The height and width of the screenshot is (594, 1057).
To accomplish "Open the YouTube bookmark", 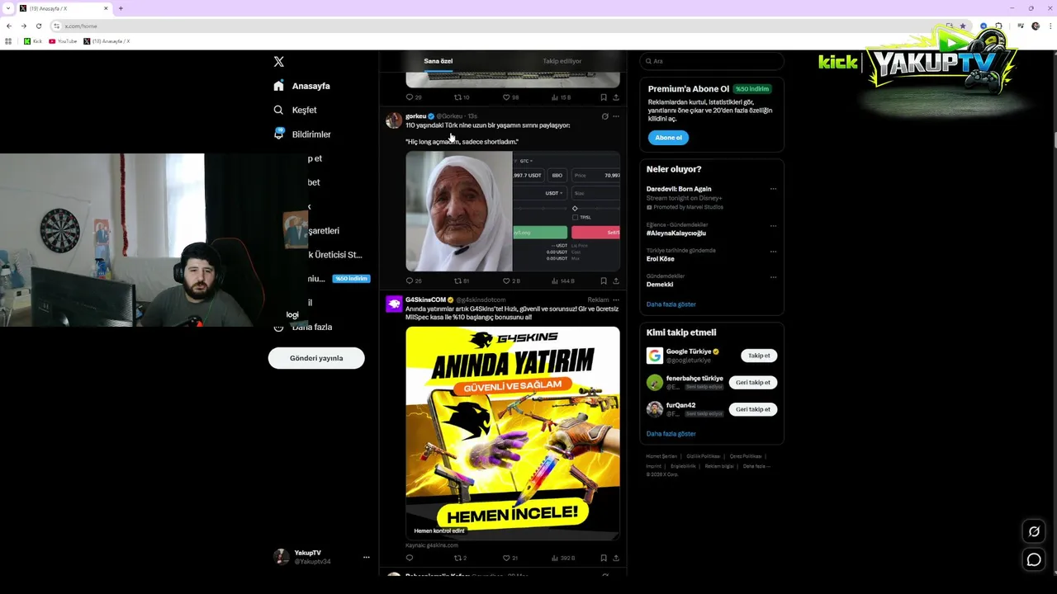I will click(63, 41).
